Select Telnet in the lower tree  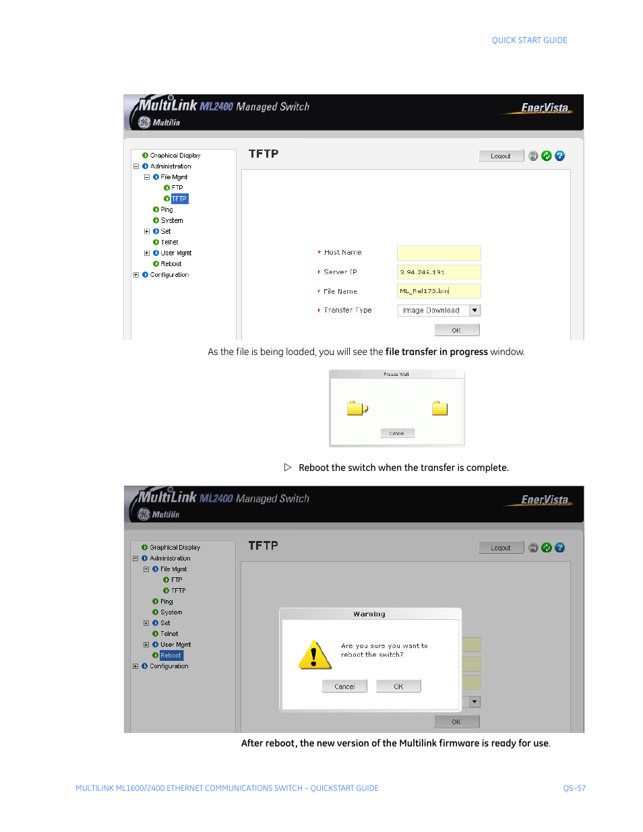(x=169, y=634)
